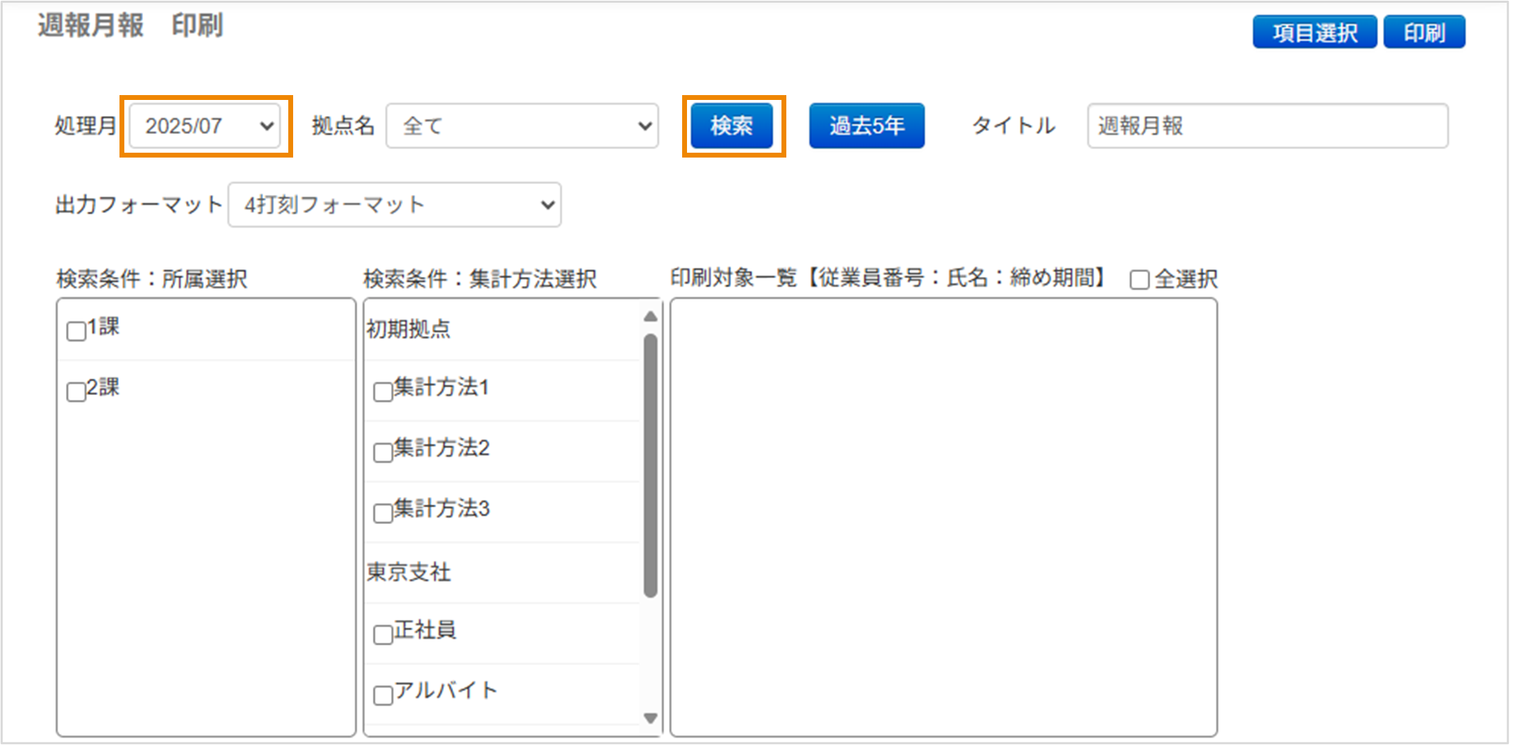Screen dimensions: 1515x751
Task: Enable the 集計方法1 checkbox
Action: coord(383,392)
